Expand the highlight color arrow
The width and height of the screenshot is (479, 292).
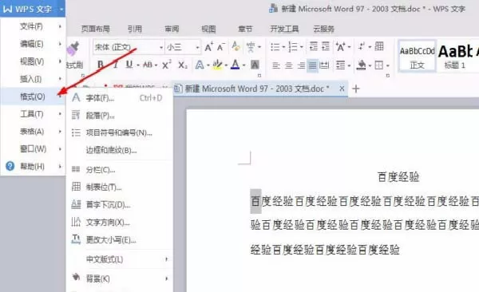point(226,65)
